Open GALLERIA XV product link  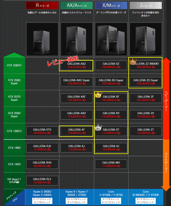click(x=111, y=115)
